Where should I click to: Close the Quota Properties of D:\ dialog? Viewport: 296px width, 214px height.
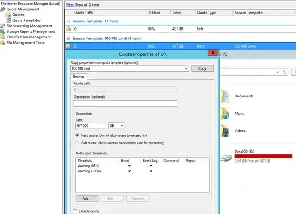coord(213,53)
